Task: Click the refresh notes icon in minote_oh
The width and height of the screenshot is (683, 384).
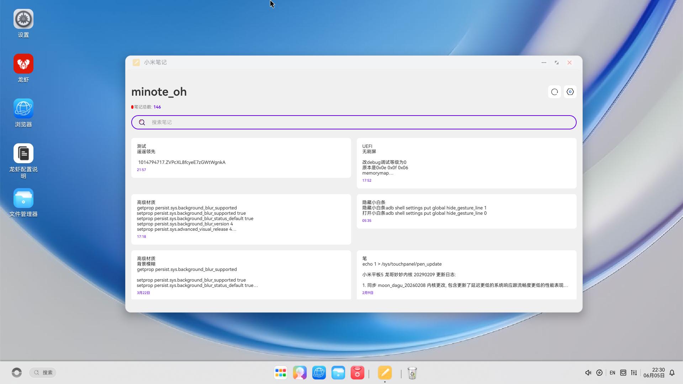Action: [x=554, y=92]
